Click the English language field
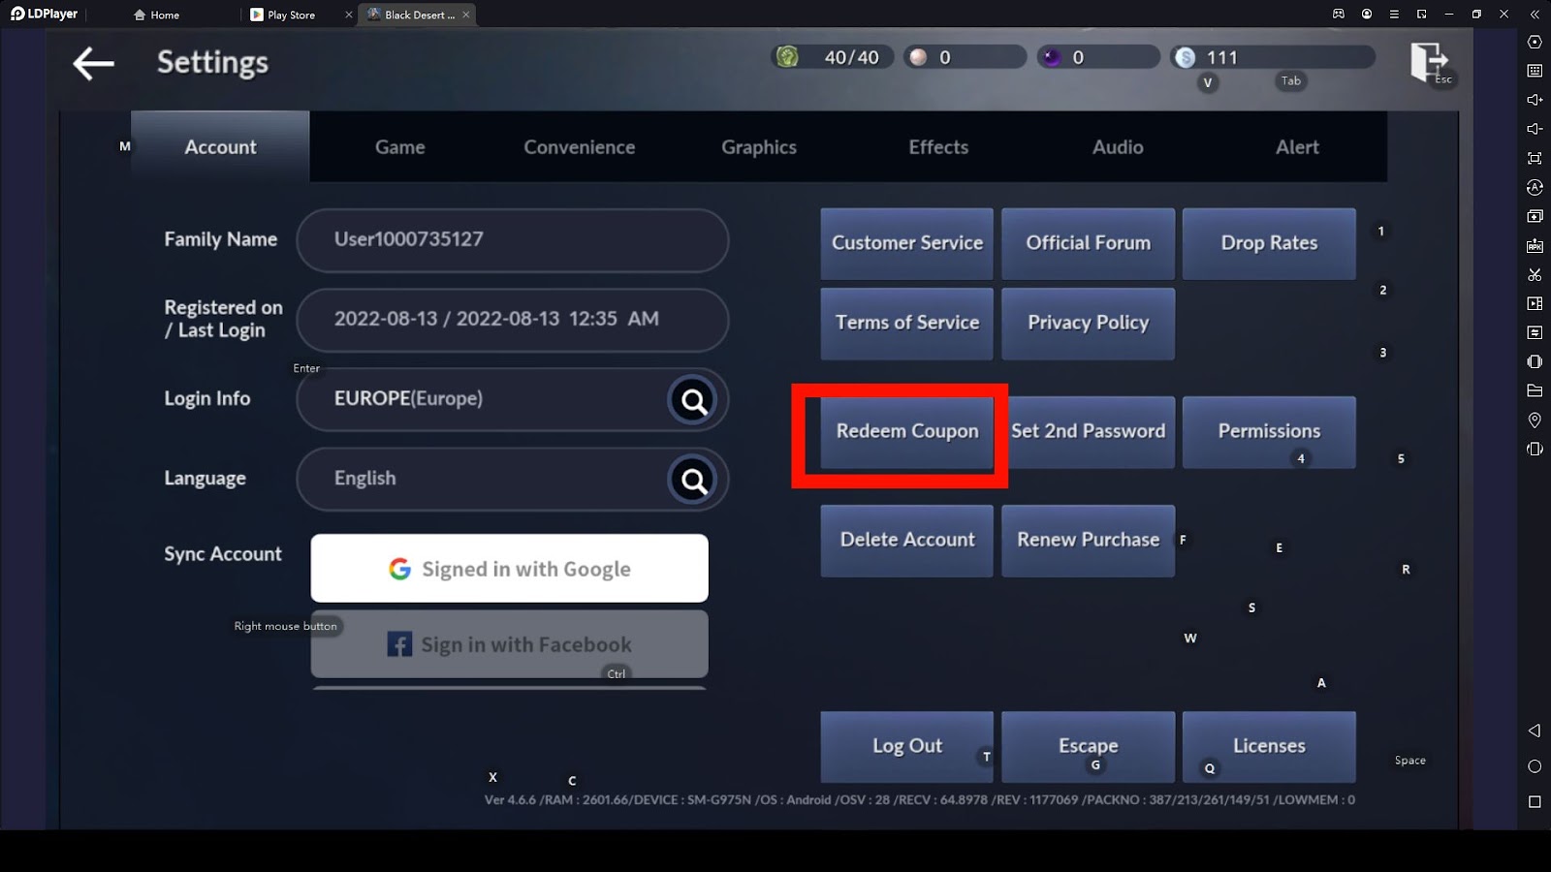 pyautogui.click(x=513, y=479)
